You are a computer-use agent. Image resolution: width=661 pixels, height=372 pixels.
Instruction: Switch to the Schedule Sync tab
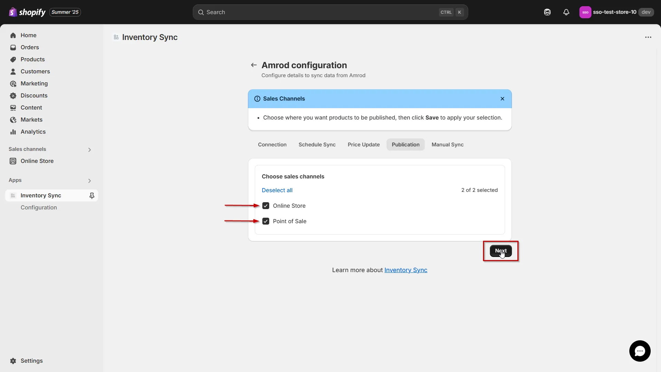coord(317,144)
